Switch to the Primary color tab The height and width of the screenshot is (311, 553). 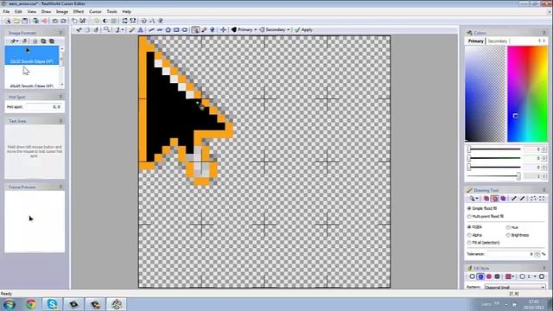click(x=476, y=41)
